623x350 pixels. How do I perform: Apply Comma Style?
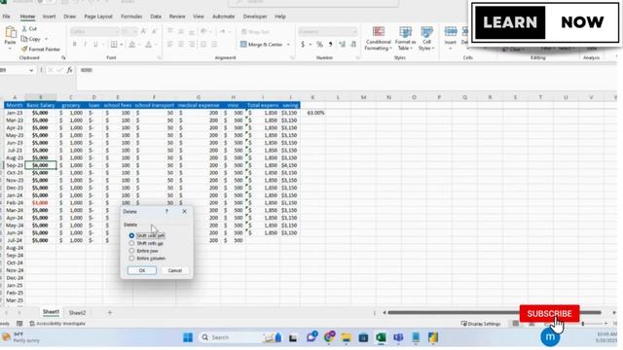click(330, 45)
